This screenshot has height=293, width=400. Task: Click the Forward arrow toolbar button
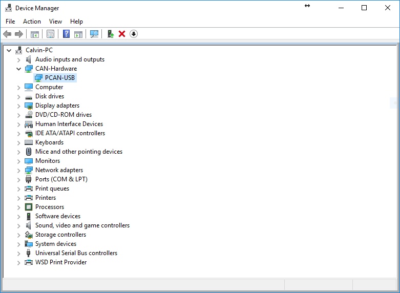coord(19,34)
